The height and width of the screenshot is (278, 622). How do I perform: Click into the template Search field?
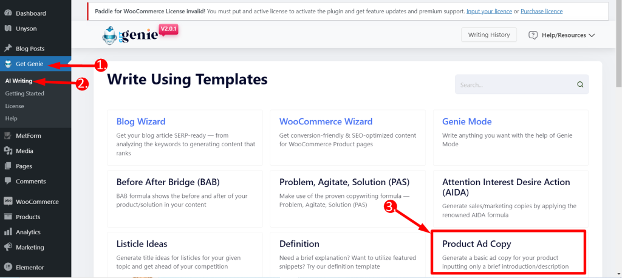coord(522,84)
